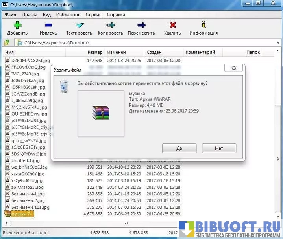Click the Test checkmark toolbar icon
The height and width of the screenshot is (239, 283).
(79, 26)
